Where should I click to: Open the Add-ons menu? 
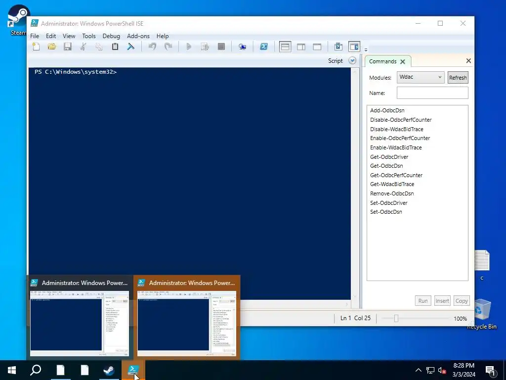[138, 36]
